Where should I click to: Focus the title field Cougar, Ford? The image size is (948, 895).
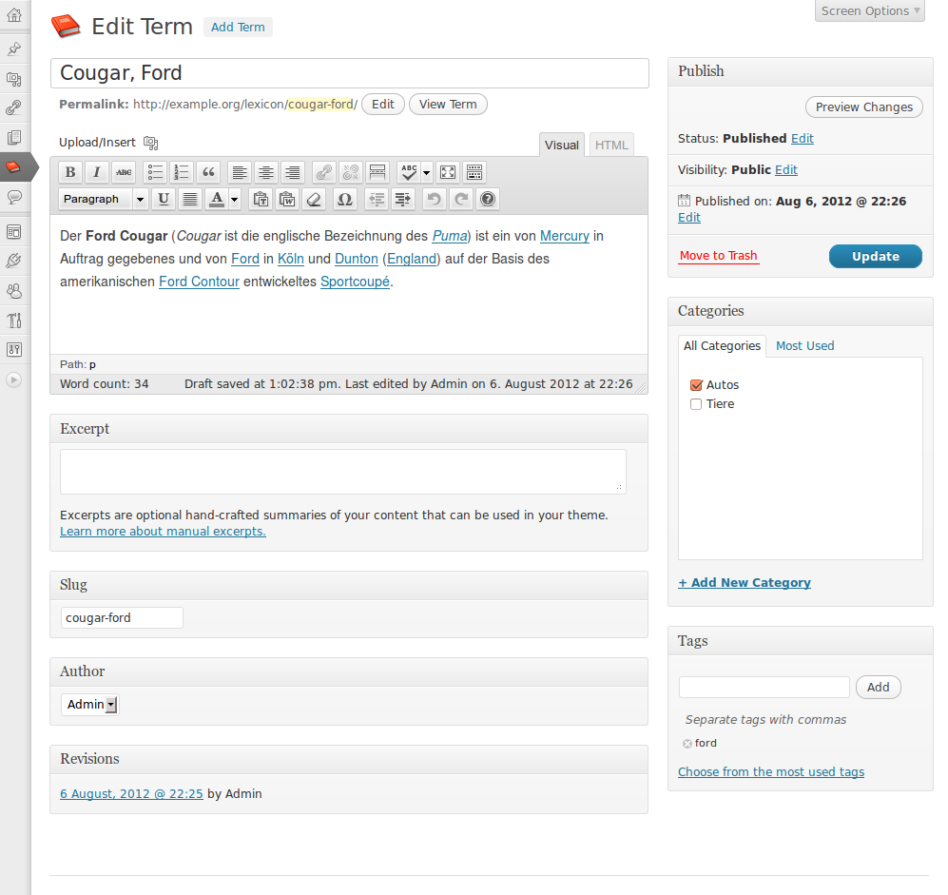click(x=350, y=73)
